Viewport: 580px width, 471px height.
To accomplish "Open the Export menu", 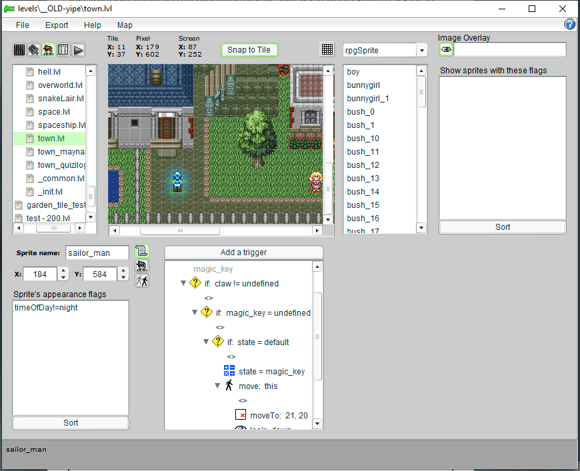I will pyautogui.click(x=57, y=25).
